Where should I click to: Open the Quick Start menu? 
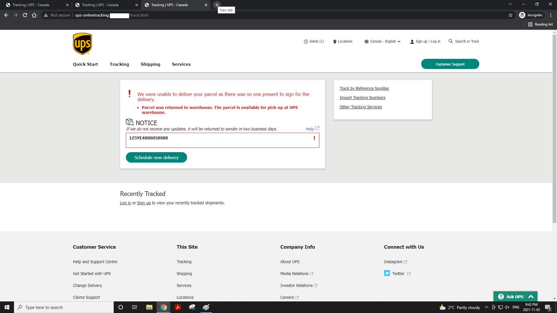click(85, 64)
